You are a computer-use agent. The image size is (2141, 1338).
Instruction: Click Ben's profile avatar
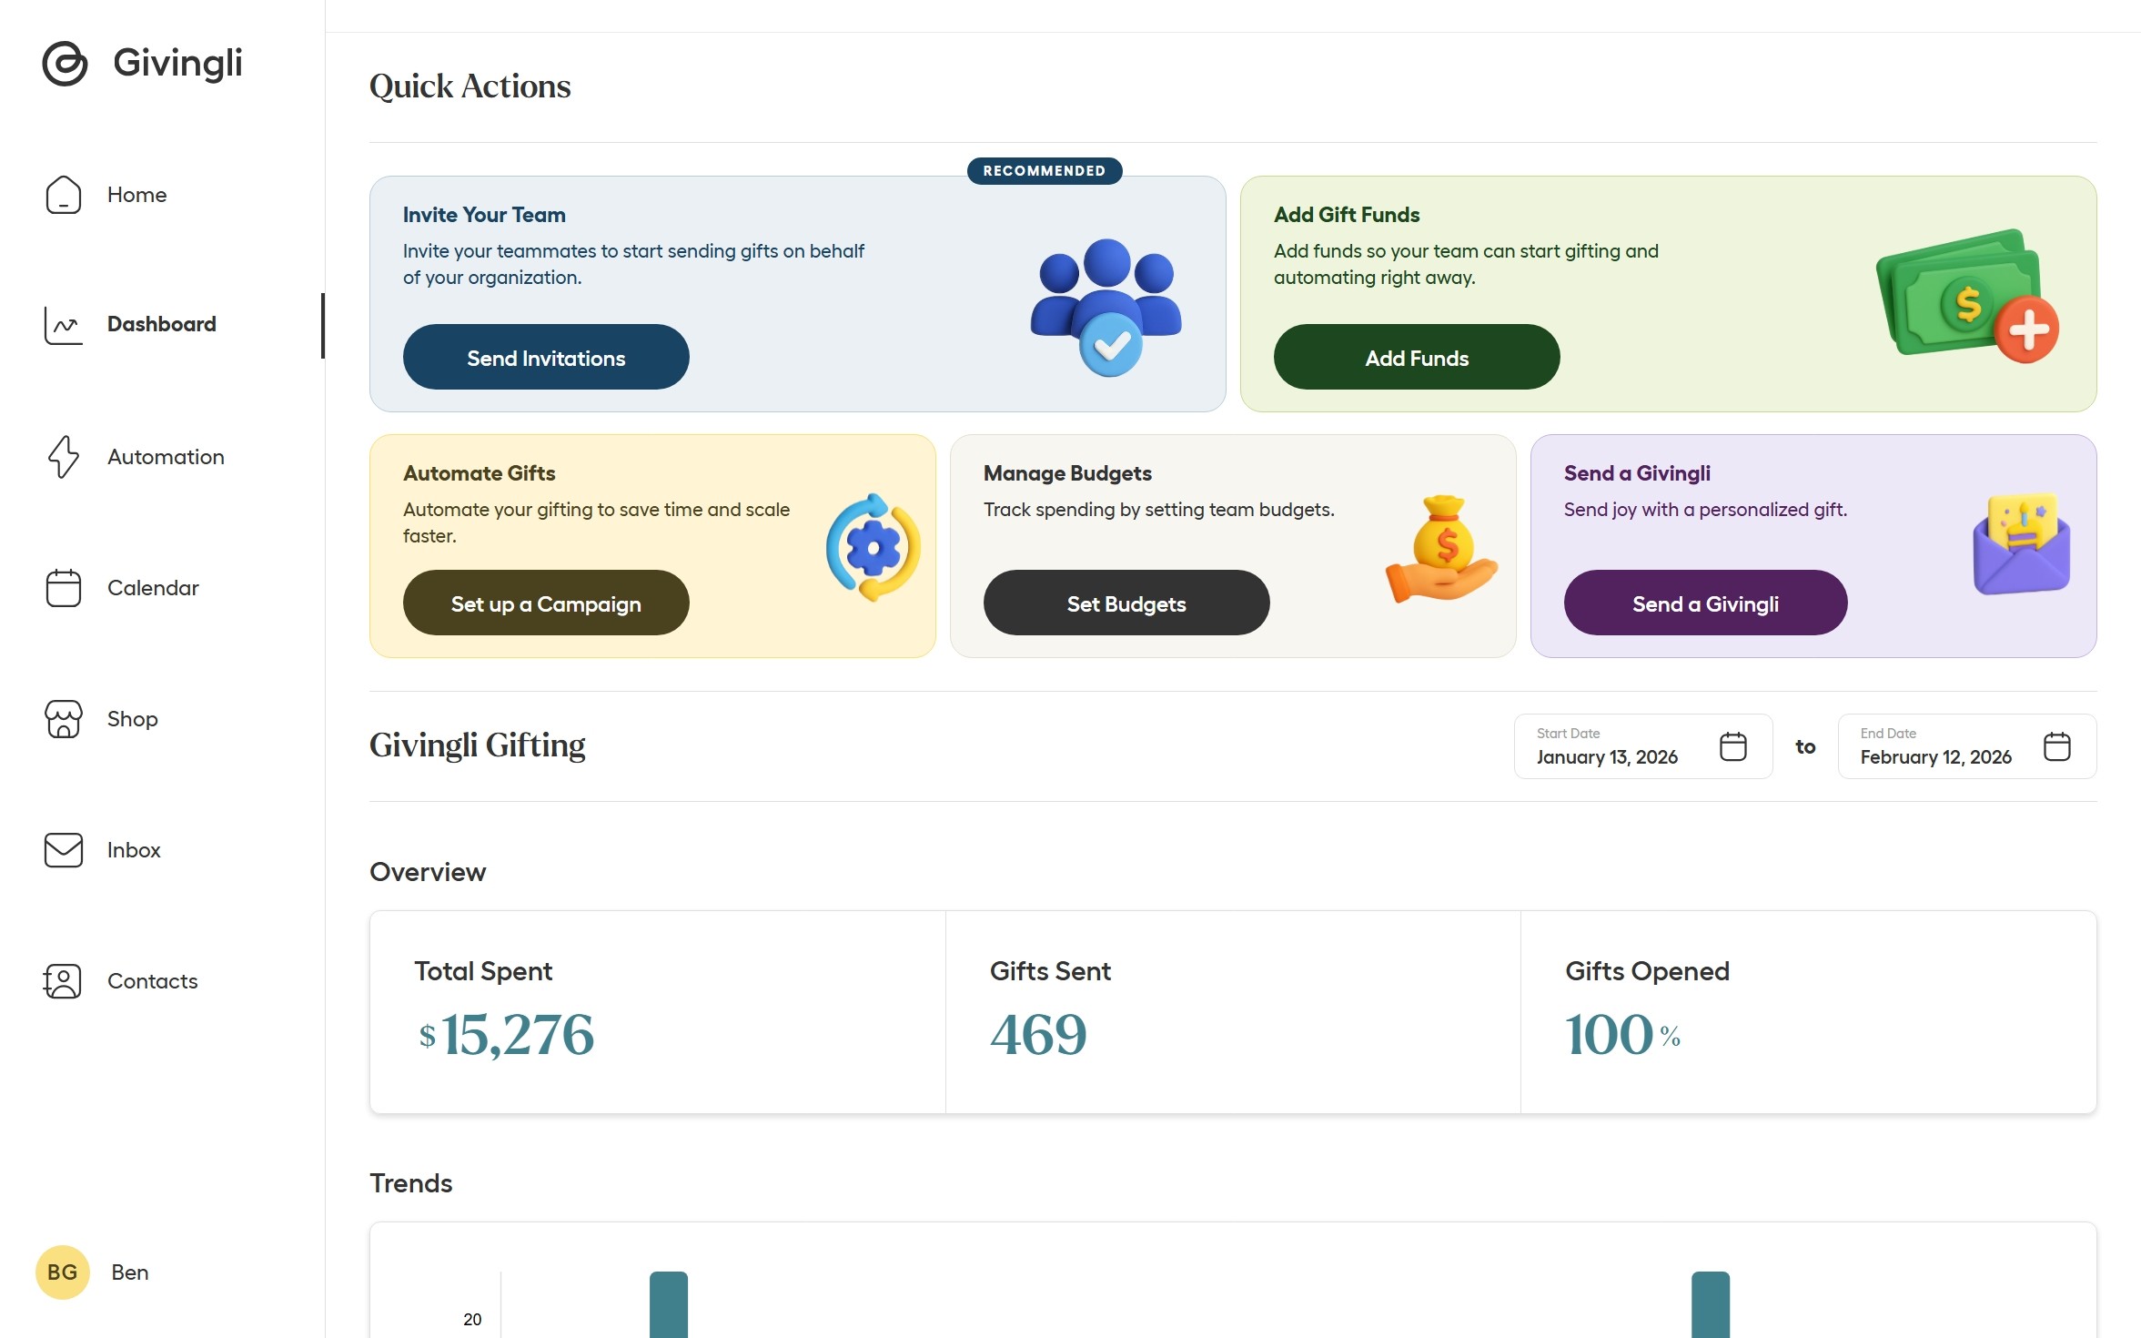[61, 1272]
